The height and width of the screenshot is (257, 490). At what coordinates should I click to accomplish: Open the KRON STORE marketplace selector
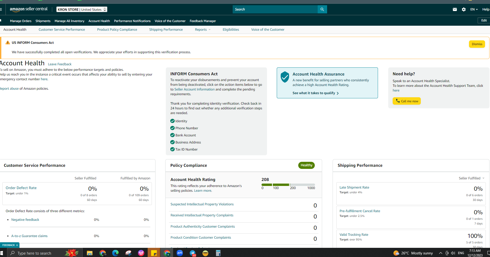pos(82,9)
